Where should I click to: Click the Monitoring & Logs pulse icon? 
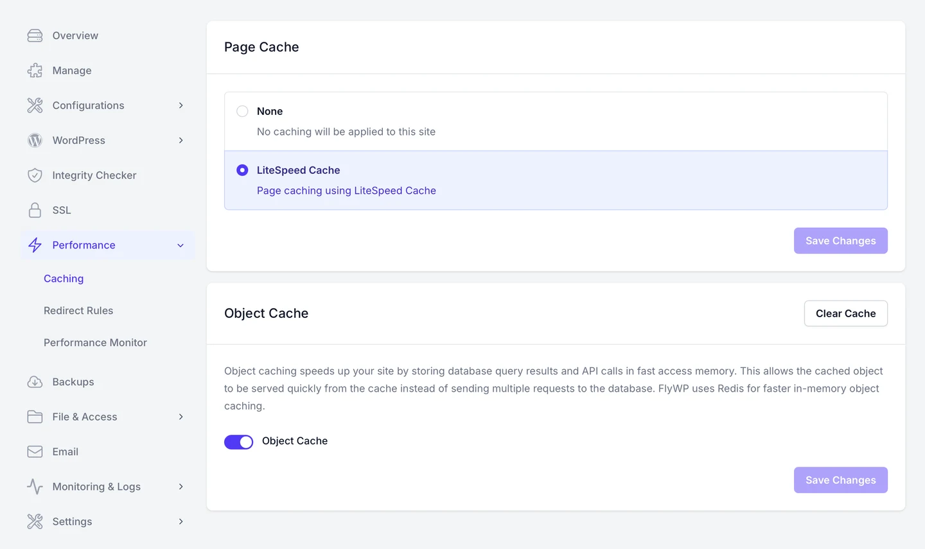(x=35, y=487)
